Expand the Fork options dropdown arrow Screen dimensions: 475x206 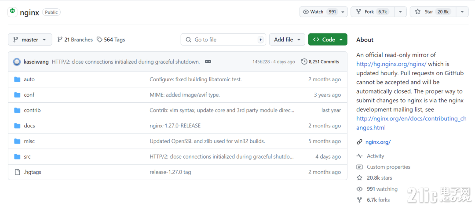401,12
